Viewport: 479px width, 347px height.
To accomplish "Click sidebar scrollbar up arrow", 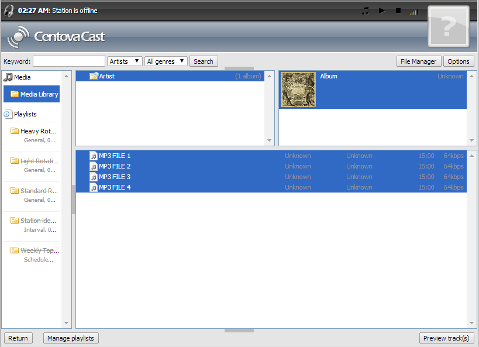I will (x=66, y=76).
